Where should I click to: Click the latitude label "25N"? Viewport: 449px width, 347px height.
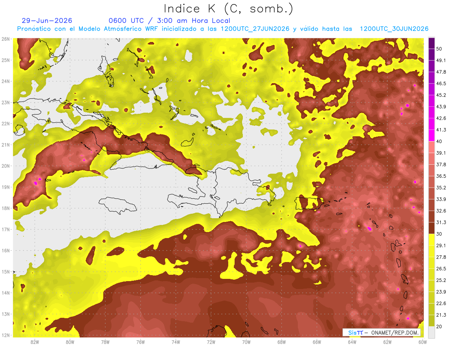click(x=6, y=60)
